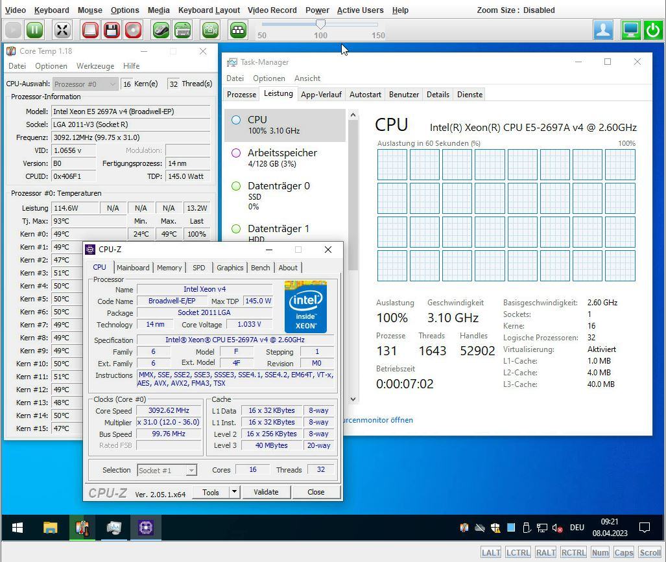Toggle the Caps lock button
The height and width of the screenshot is (562, 666).
coord(624,552)
